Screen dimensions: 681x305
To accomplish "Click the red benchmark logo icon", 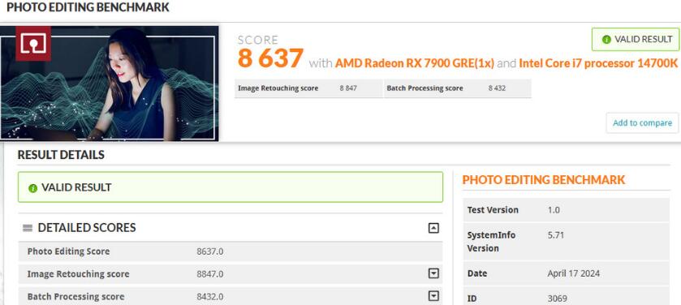I will (33, 44).
